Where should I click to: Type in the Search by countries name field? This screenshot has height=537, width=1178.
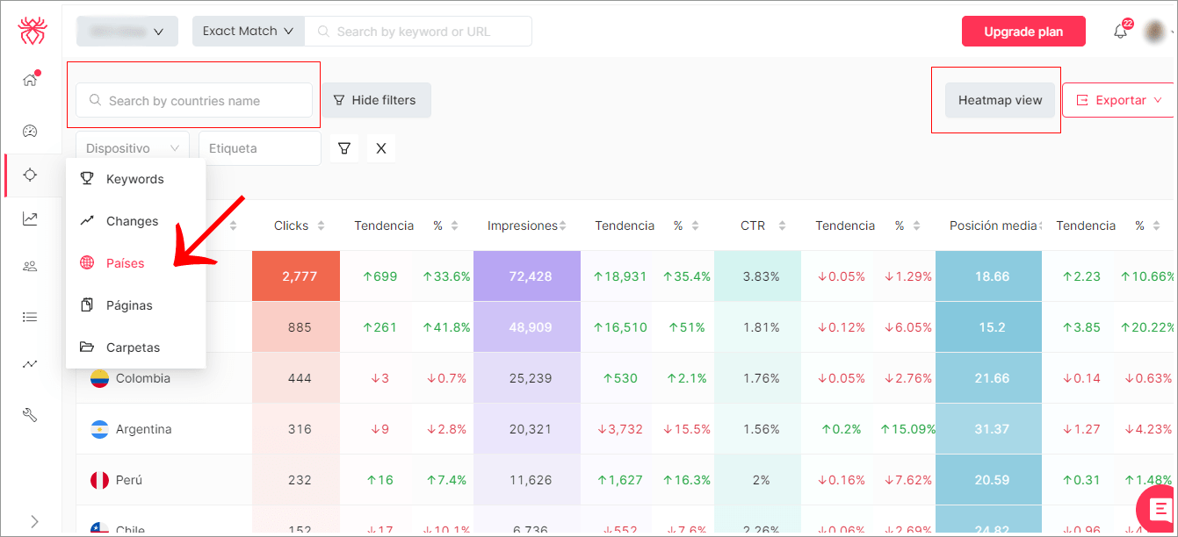193,100
